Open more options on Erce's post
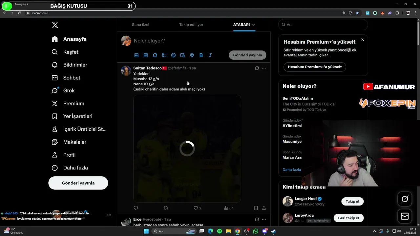Screen dimensions: 420x236 point(264,219)
